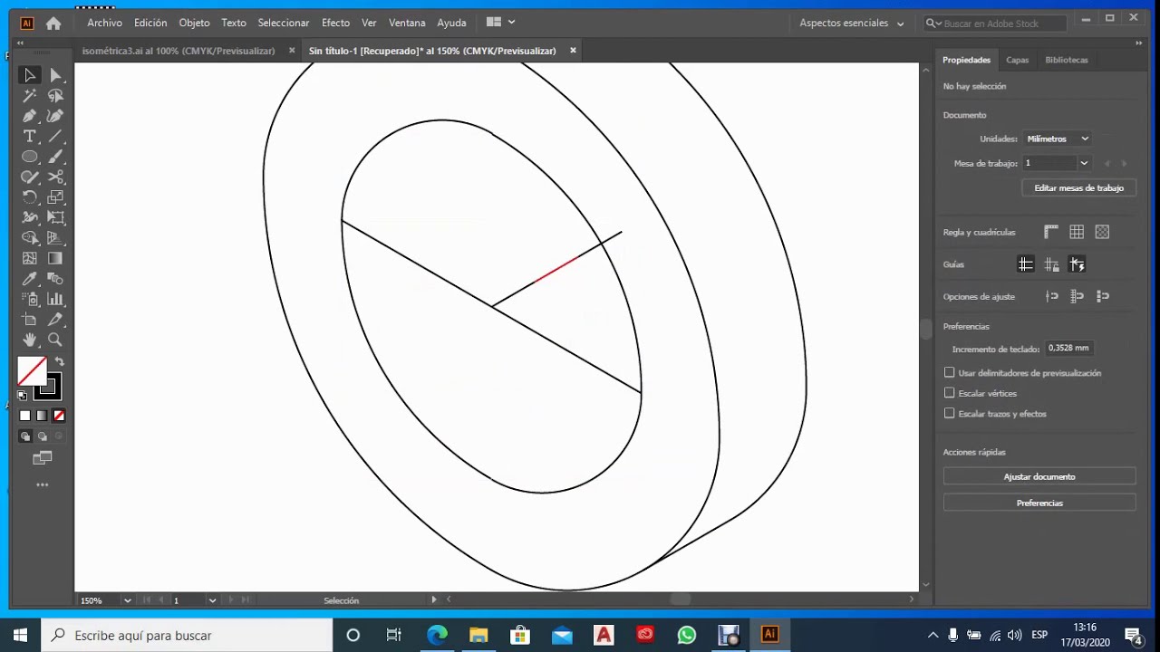1160x652 pixels.
Task: Enable 'Escalar vértices' checkbox
Action: [x=950, y=393]
